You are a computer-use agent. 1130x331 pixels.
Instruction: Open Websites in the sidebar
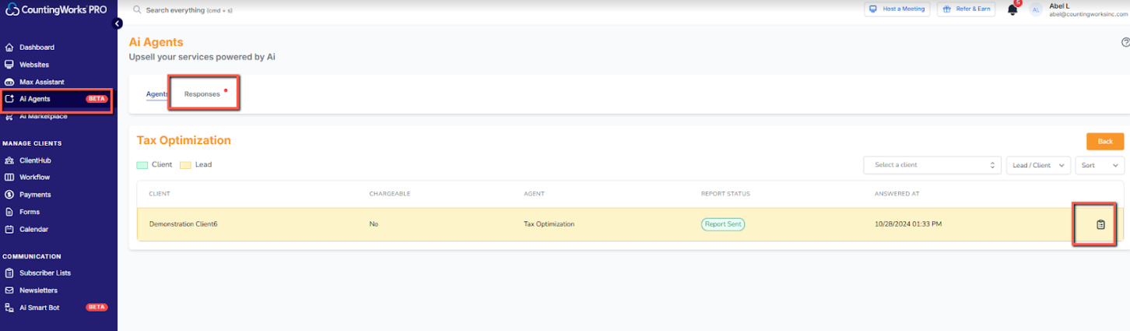(34, 65)
